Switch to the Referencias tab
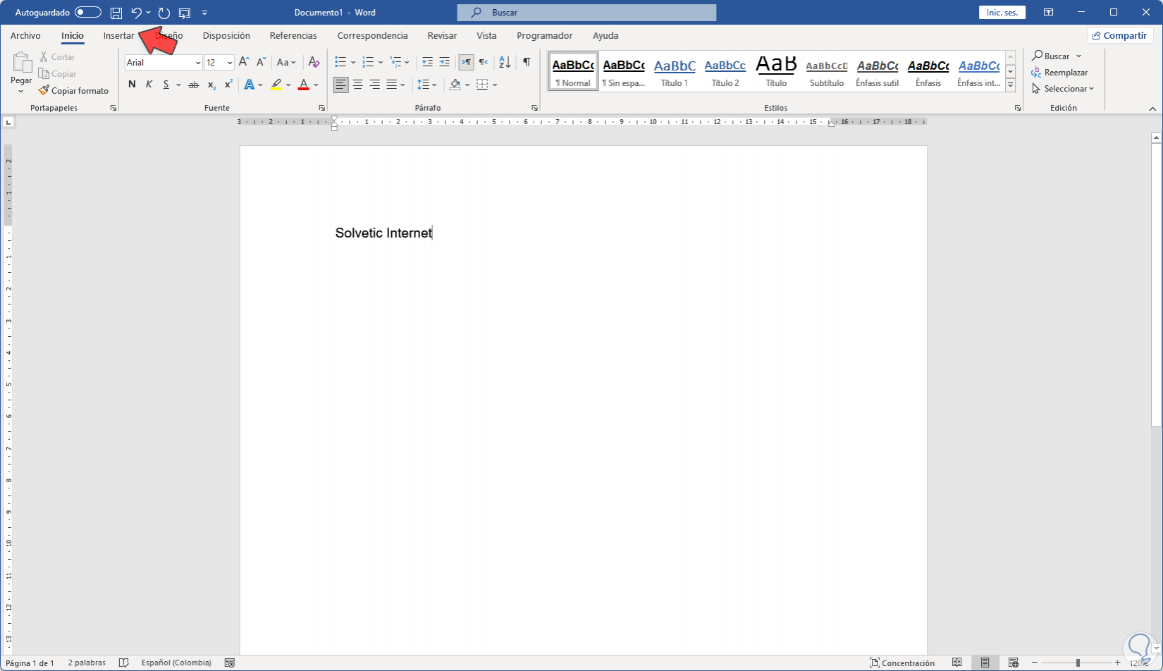Screen dimensions: 1163x671 coord(293,35)
